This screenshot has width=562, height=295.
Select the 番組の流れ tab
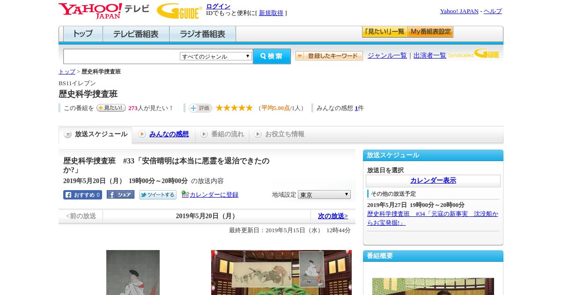(x=222, y=134)
